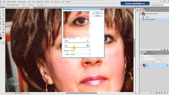Open Справка menu
This screenshot has width=169, height=95.
pyautogui.click(x=68, y=2)
